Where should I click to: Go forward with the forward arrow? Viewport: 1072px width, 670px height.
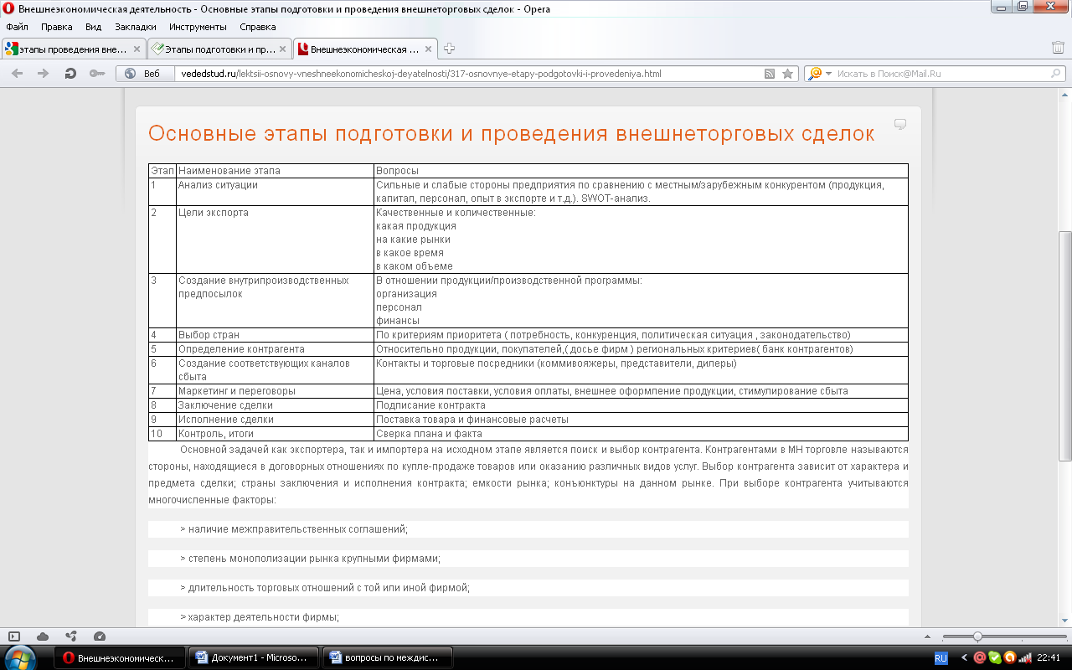[44, 74]
